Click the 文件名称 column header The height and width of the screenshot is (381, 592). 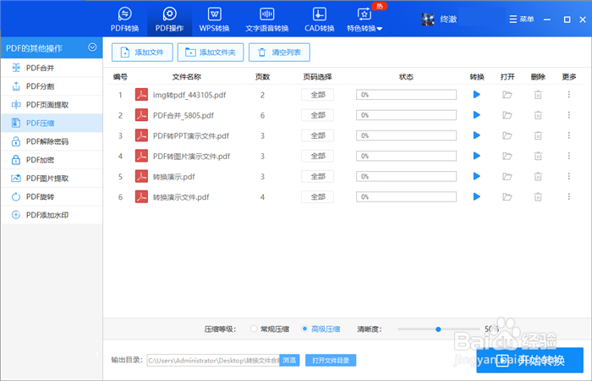187,77
